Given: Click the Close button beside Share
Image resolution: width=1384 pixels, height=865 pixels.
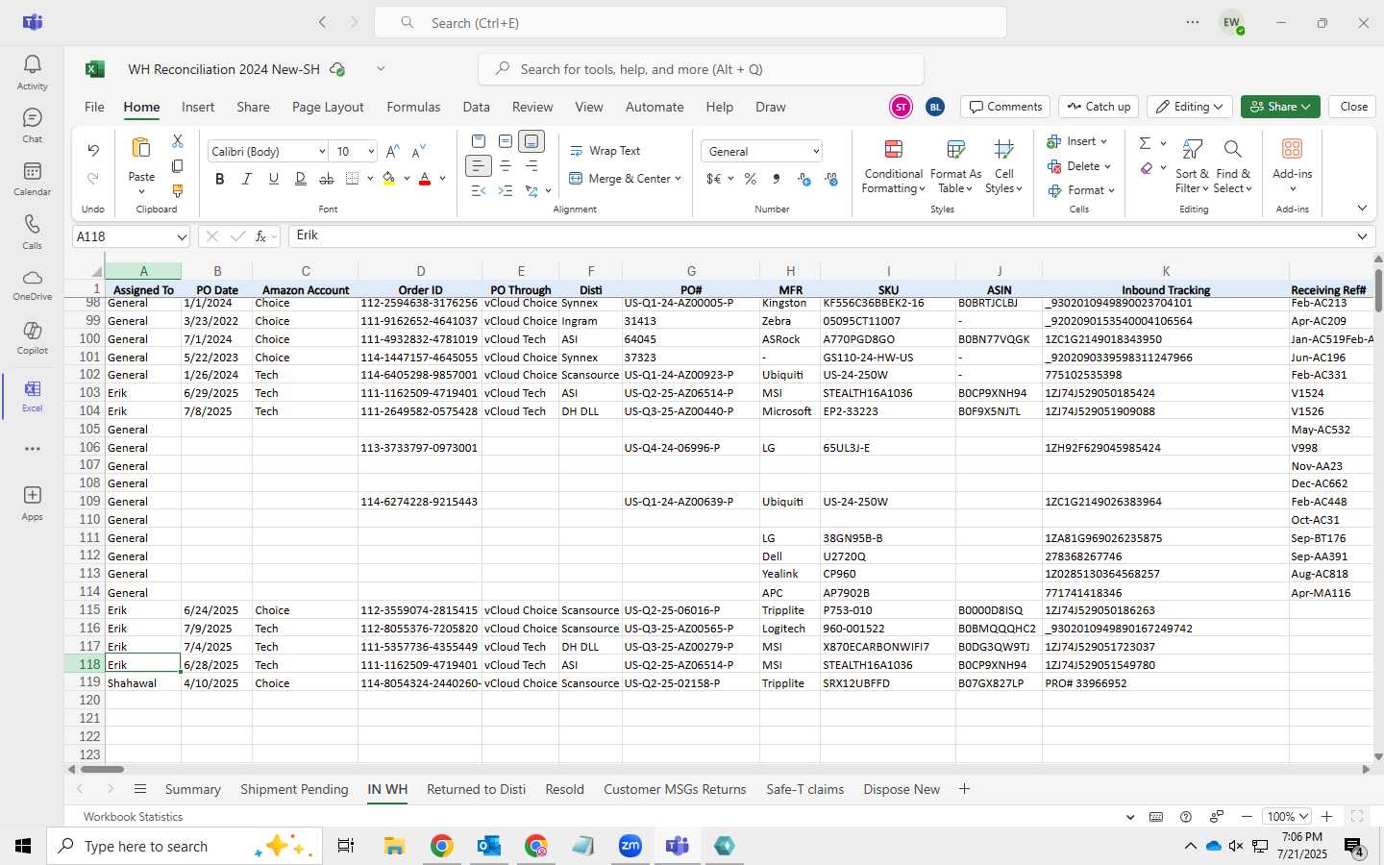Looking at the screenshot, I should pos(1353,107).
